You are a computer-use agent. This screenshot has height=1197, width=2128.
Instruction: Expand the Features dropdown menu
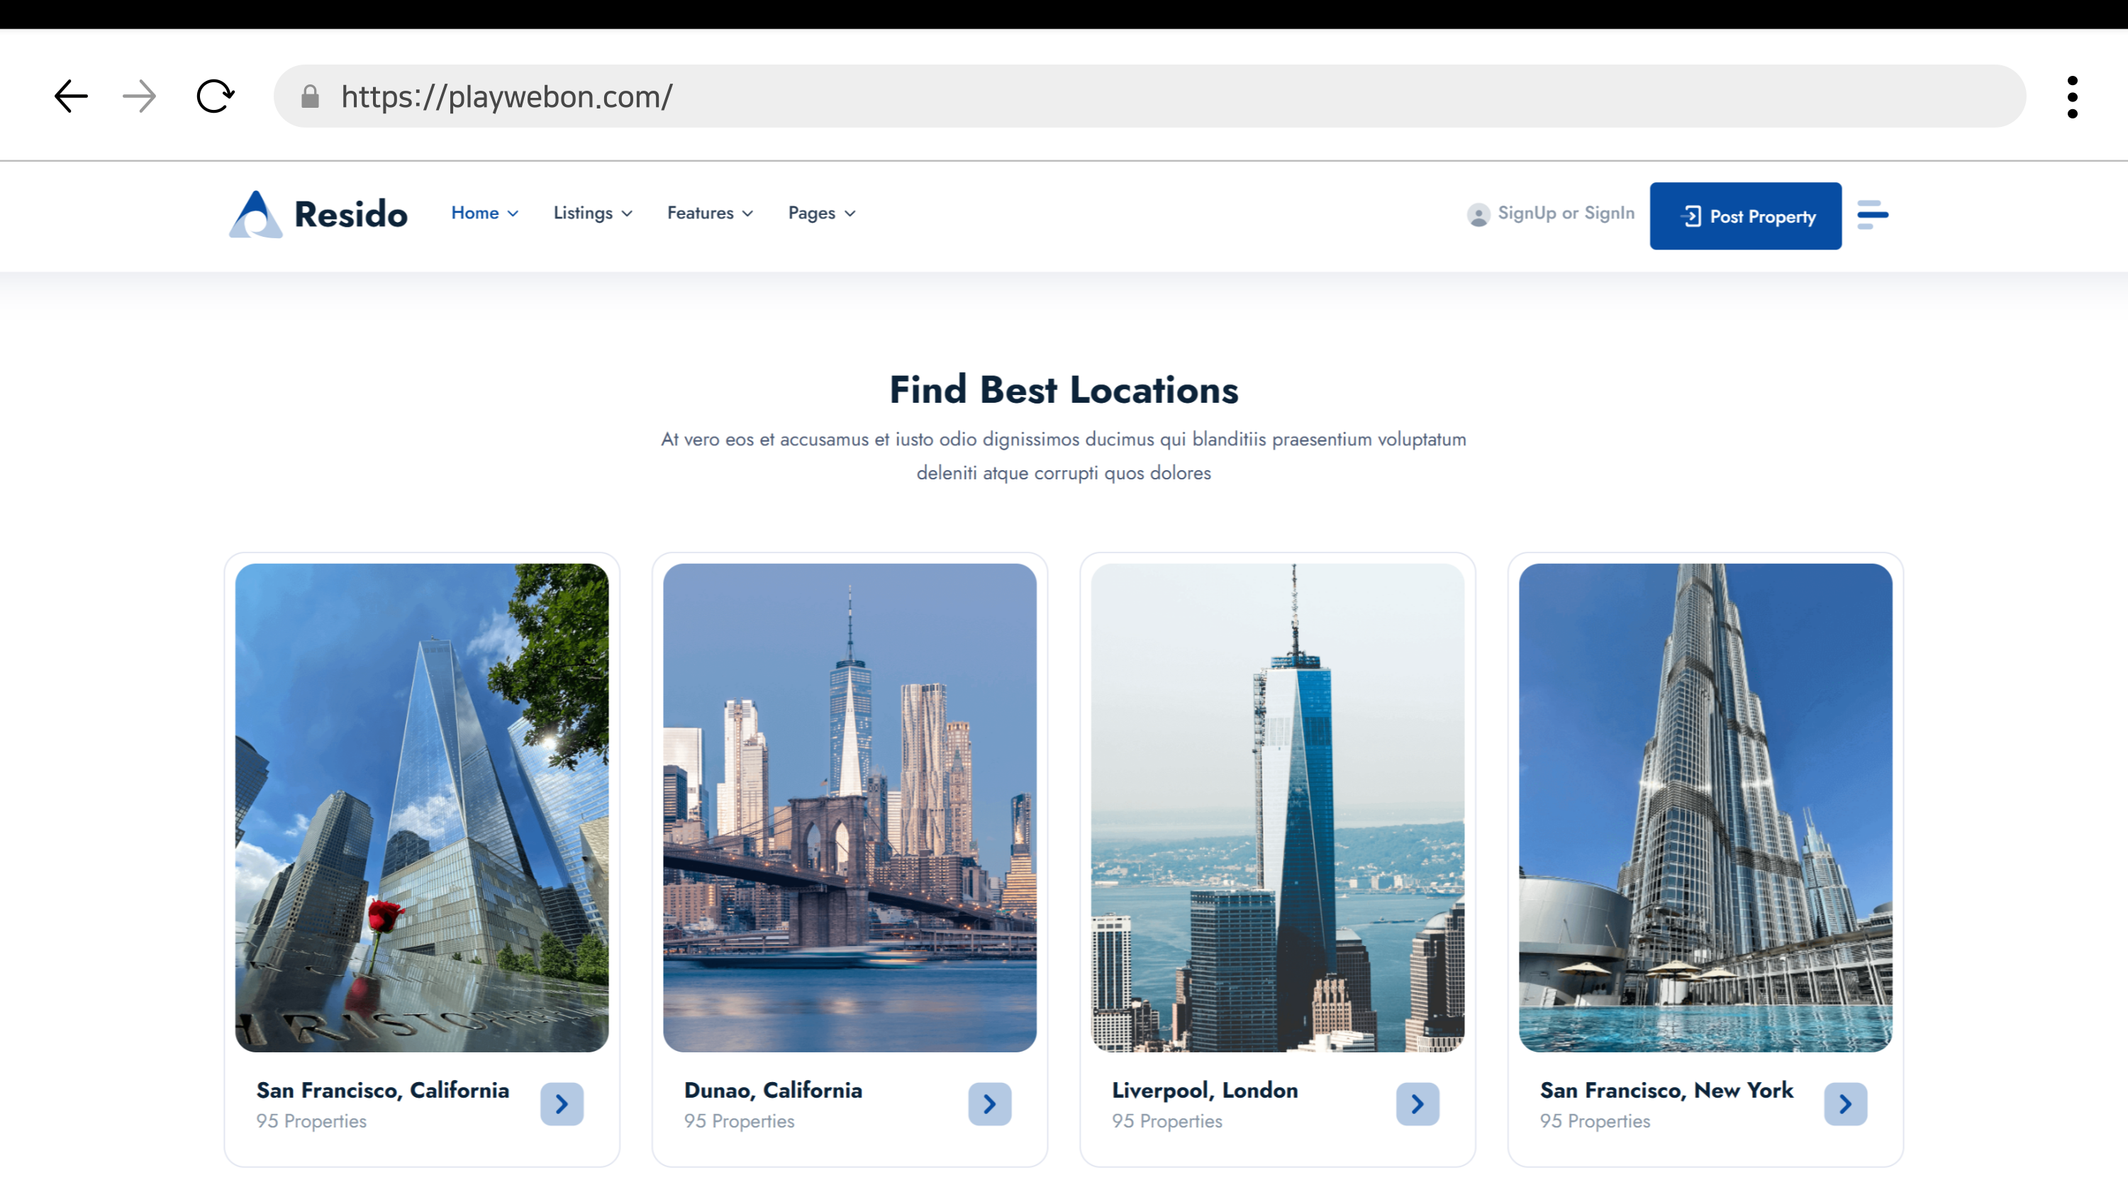click(710, 213)
